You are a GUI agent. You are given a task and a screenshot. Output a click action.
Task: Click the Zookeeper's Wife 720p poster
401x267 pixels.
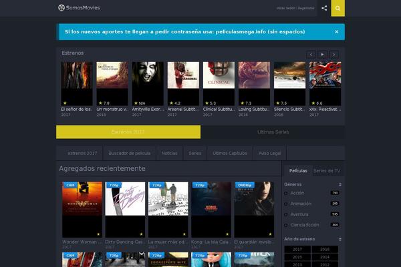tap(168, 260)
